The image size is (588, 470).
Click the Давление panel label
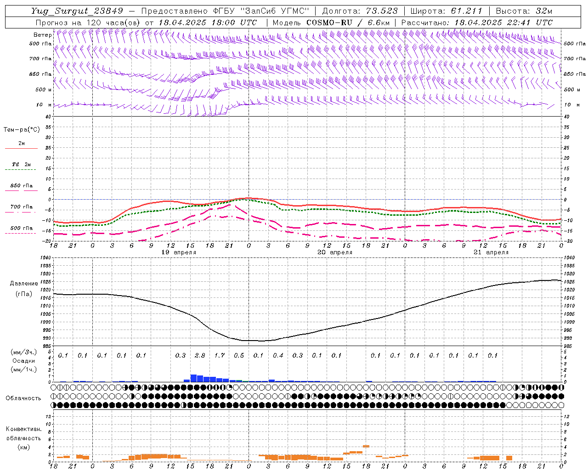pyautogui.click(x=24, y=284)
